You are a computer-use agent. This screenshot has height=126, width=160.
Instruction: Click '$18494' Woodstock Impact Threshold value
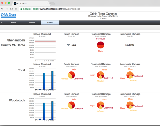(x=42, y=96)
